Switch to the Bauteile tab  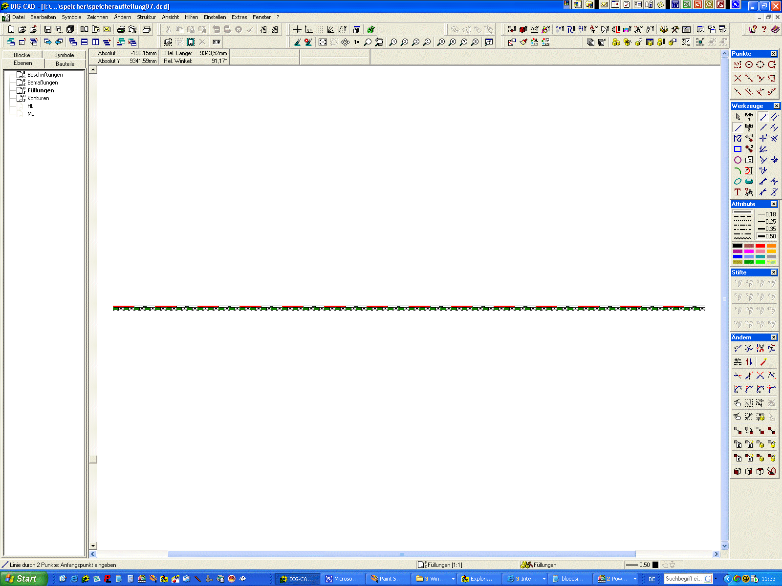(x=65, y=64)
